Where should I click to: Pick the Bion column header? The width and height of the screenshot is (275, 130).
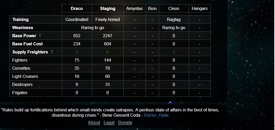click(152, 8)
